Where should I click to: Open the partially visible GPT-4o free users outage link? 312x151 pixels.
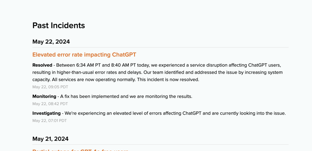click(x=80, y=150)
